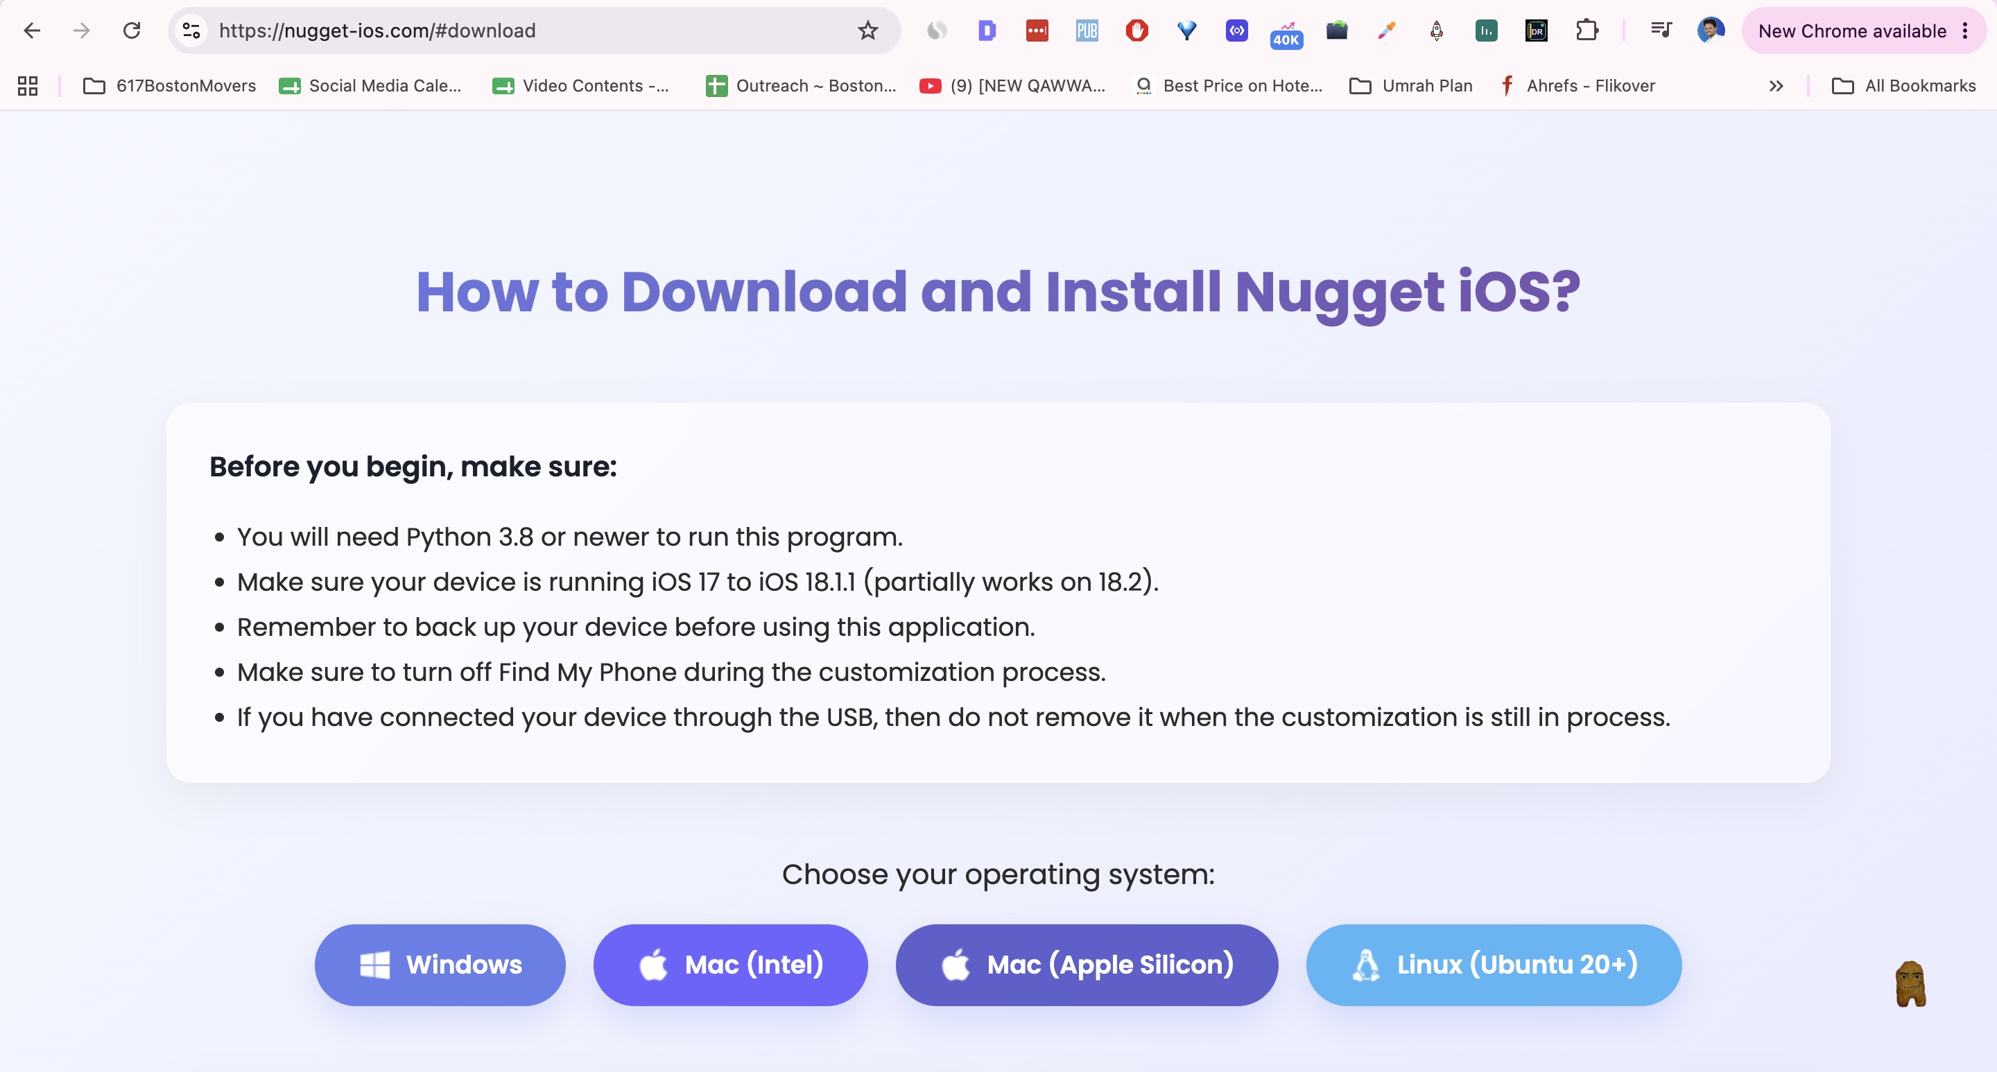1997x1072 pixels.
Task: Open the media controls music icon
Action: pos(1661,31)
